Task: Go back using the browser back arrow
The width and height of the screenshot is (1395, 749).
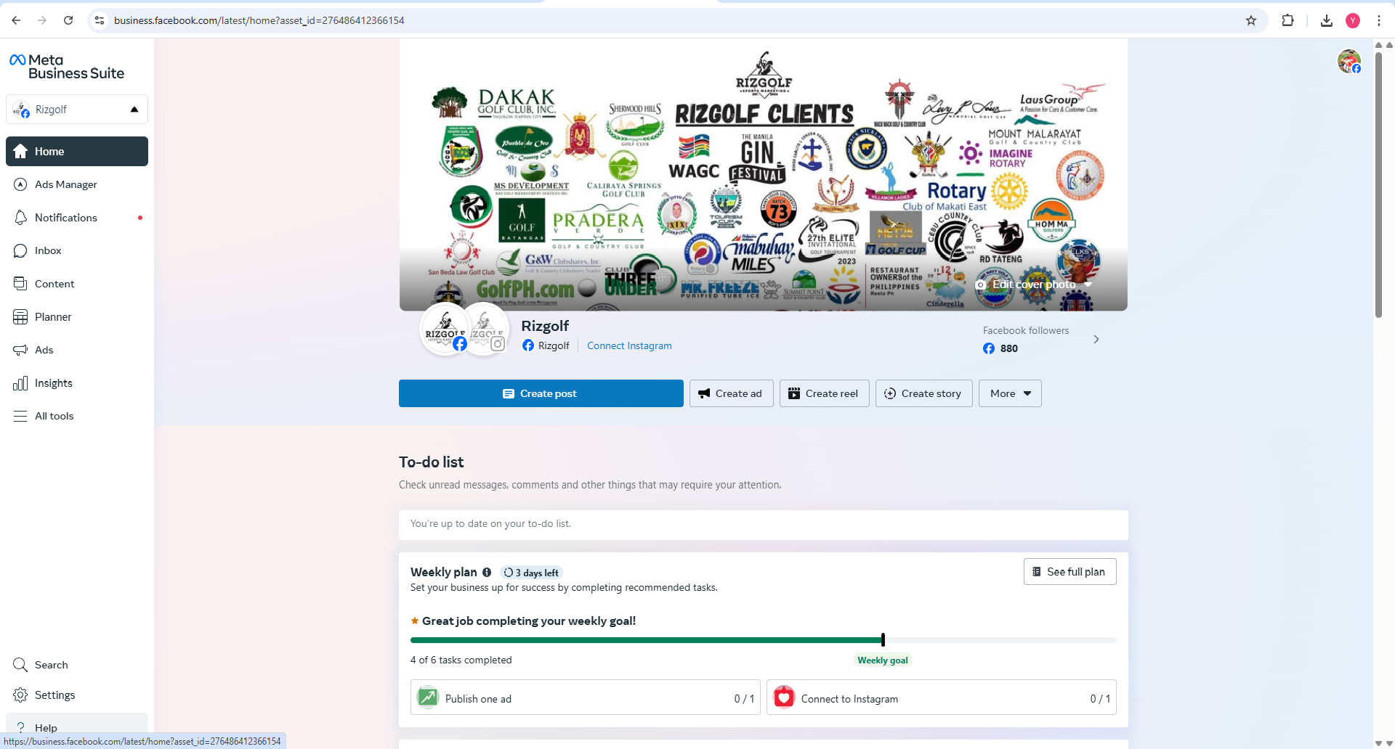Action: 16,20
